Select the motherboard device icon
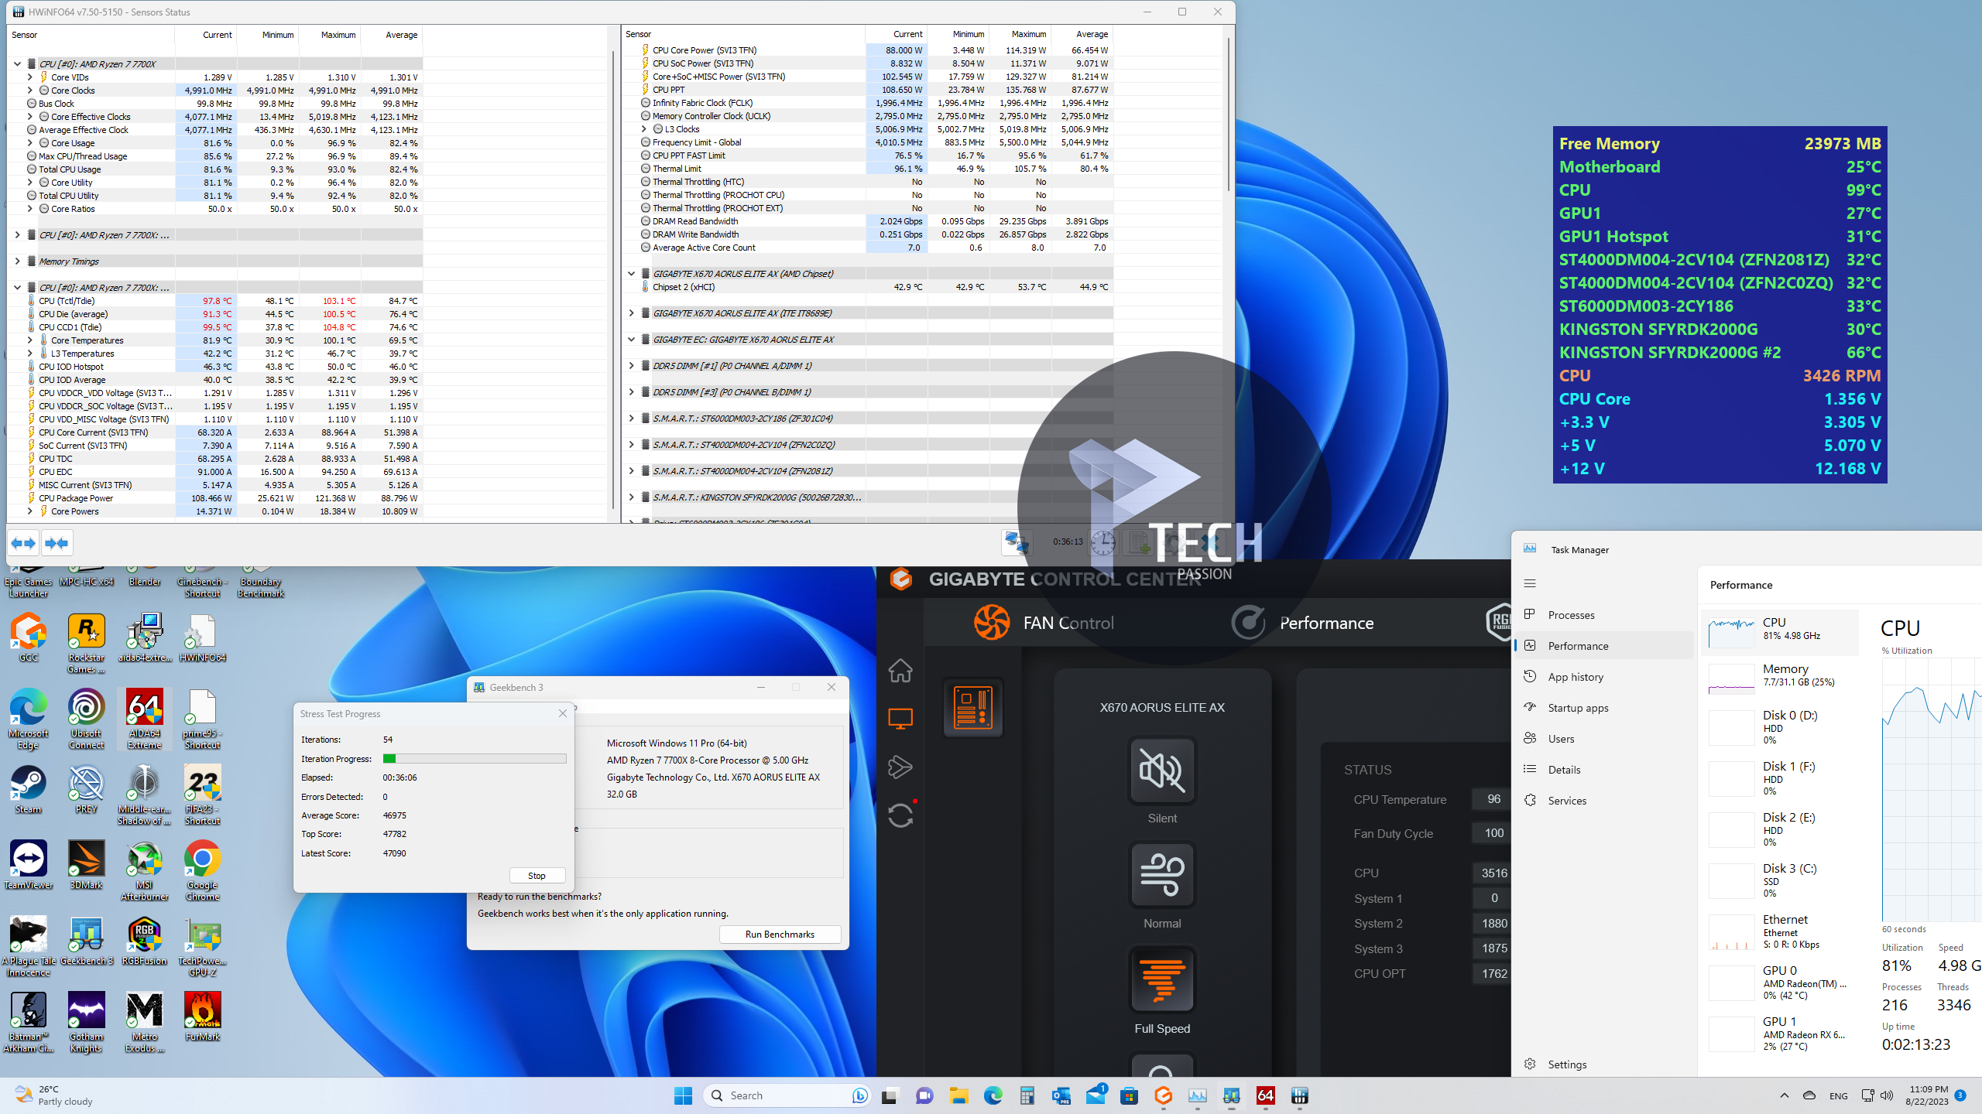 [x=973, y=708]
